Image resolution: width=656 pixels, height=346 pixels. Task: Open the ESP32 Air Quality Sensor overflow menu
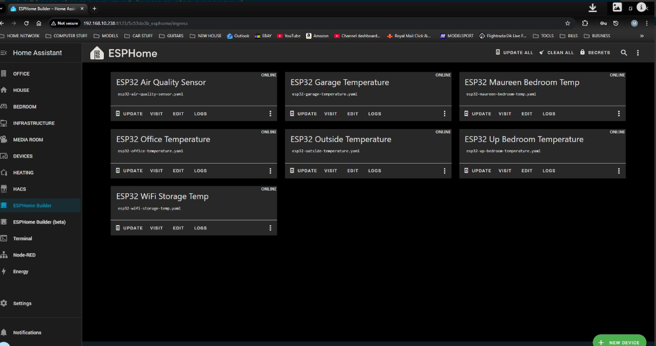tap(270, 114)
